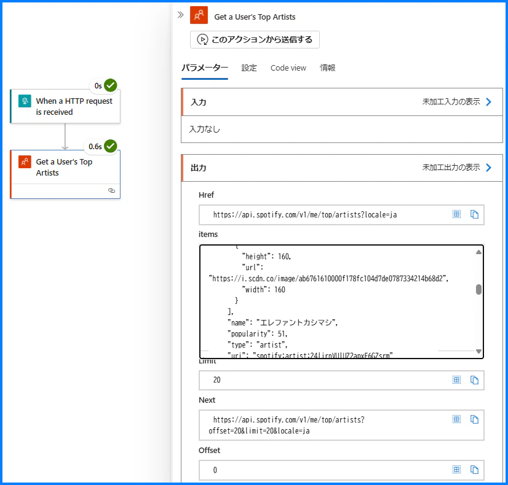Click the play icon in the resubmit button
The image size is (508, 485).
tap(202, 39)
